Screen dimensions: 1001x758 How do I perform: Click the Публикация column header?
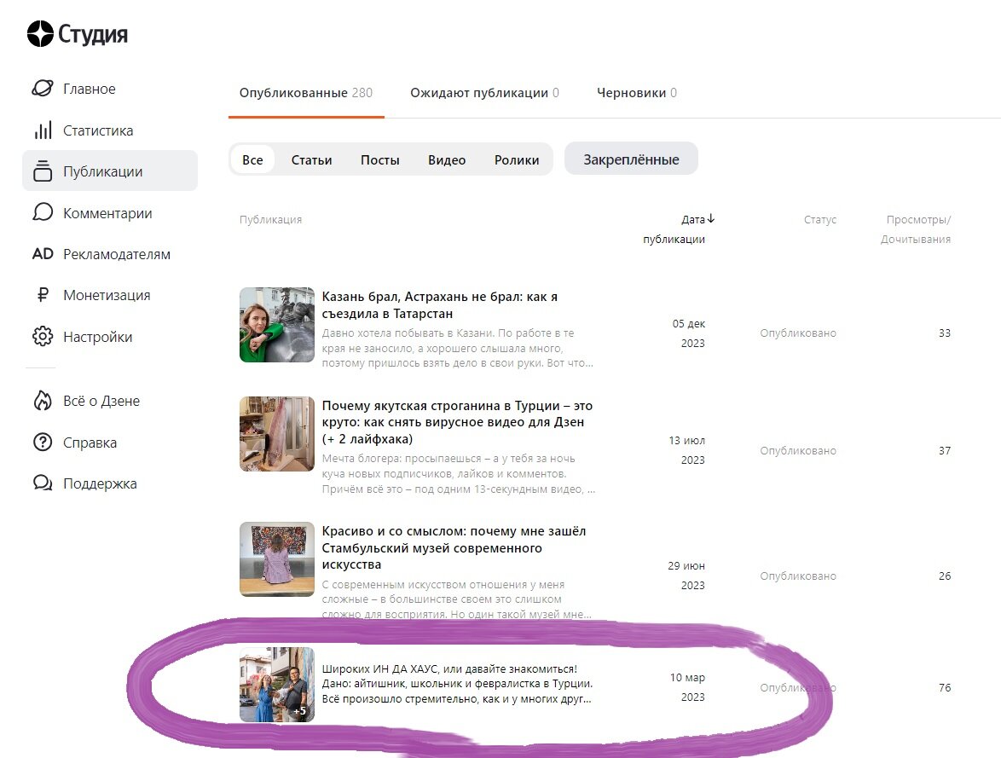coord(270,219)
